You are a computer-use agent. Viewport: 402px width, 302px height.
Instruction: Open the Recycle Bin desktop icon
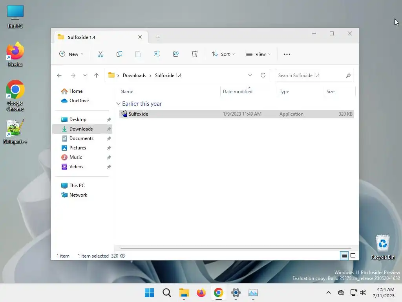382,247
